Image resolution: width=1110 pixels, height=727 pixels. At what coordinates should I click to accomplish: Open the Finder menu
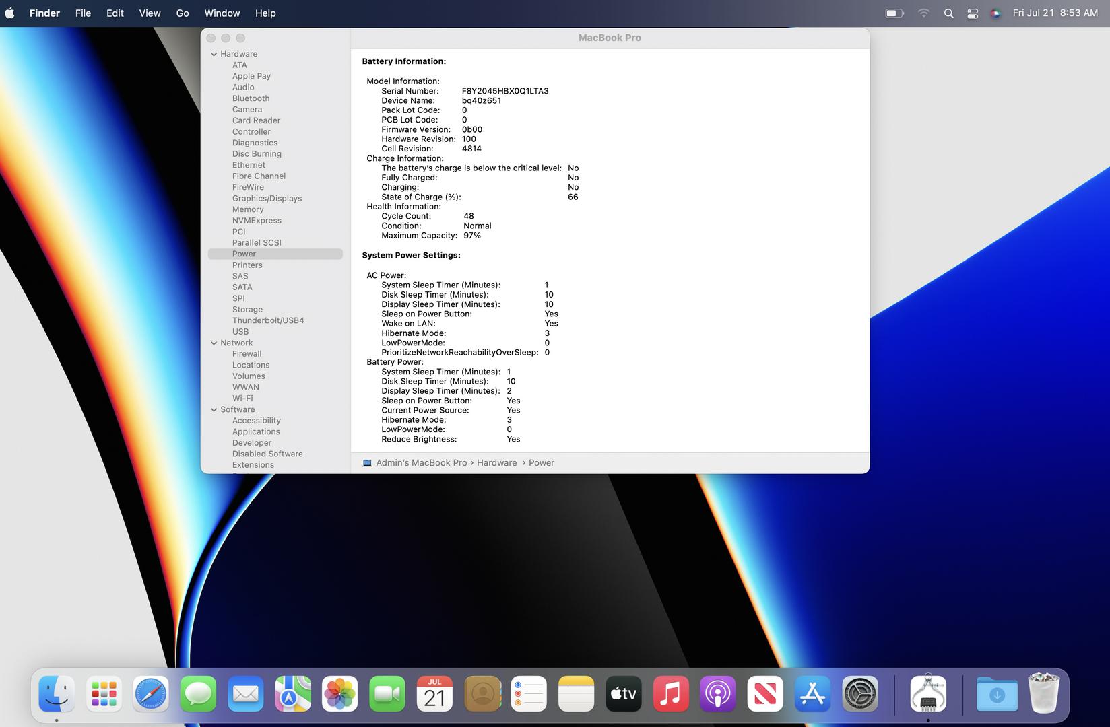[44, 13]
